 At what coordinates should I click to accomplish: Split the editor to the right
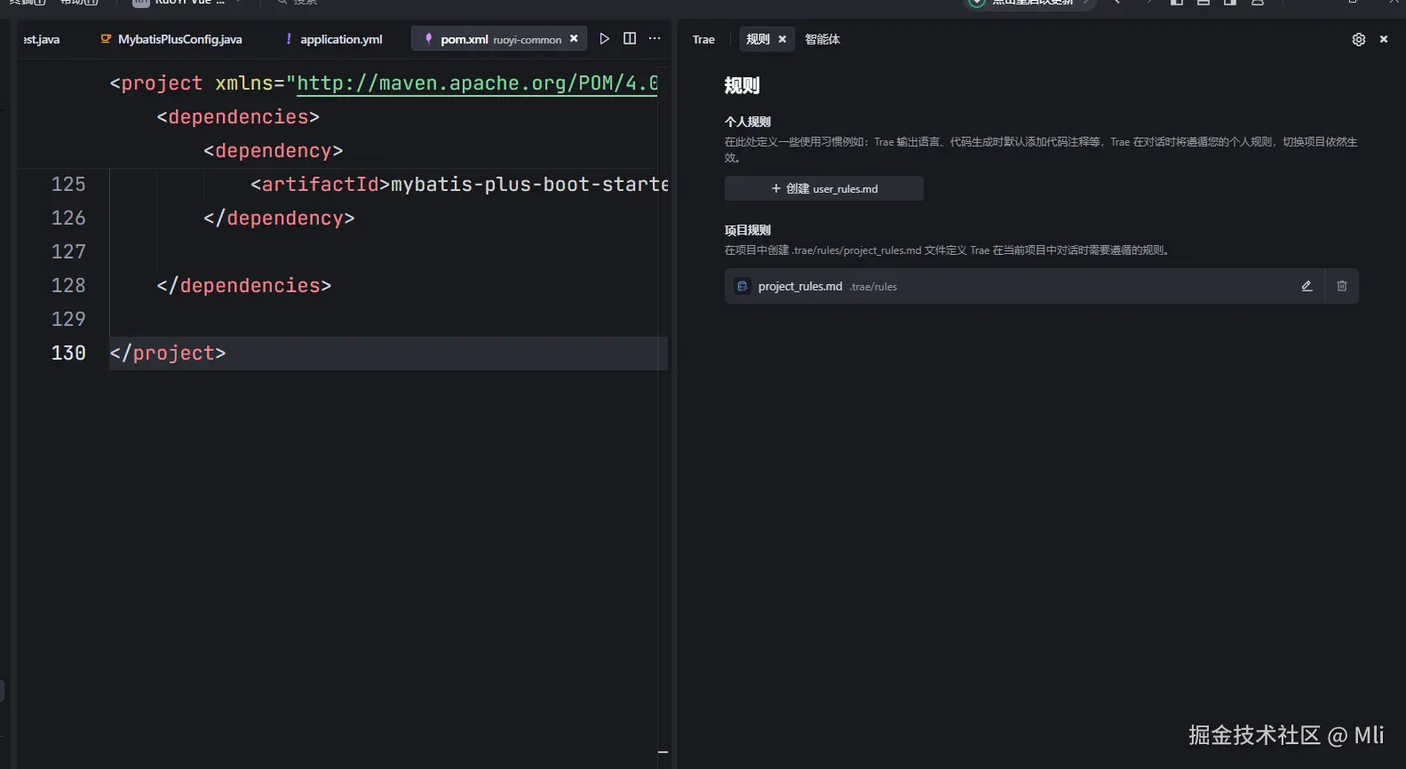click(x=630, y=39)
